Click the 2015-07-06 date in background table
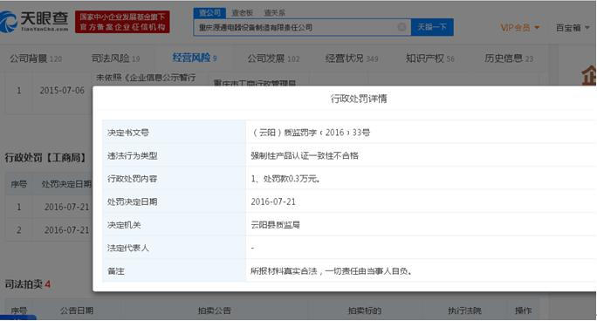 click(x=62, y=91)
